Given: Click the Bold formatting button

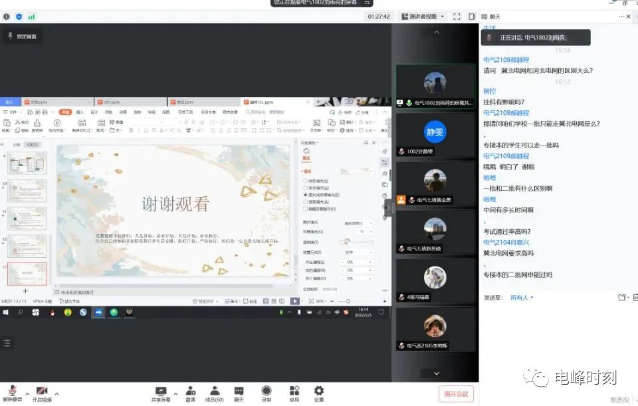Looking at the screenshot, I should coord(131,130).
